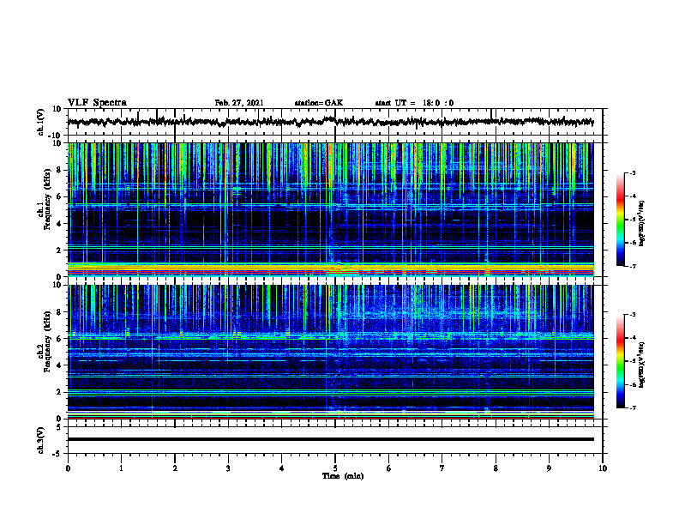The height and width of the screenshot is (525, 679).
Task: Click the -3 tick on upper color bar
Action: click(632, 172)
